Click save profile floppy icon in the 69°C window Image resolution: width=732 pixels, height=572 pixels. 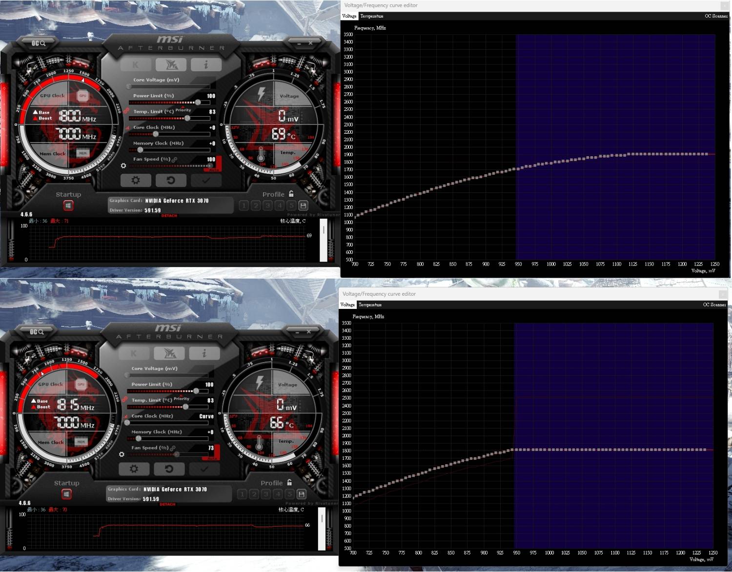click(303, 205)
